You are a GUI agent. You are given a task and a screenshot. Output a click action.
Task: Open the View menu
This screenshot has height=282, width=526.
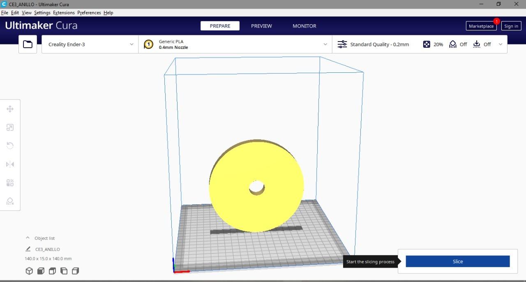pyautogui.click(x=27, y=13)
